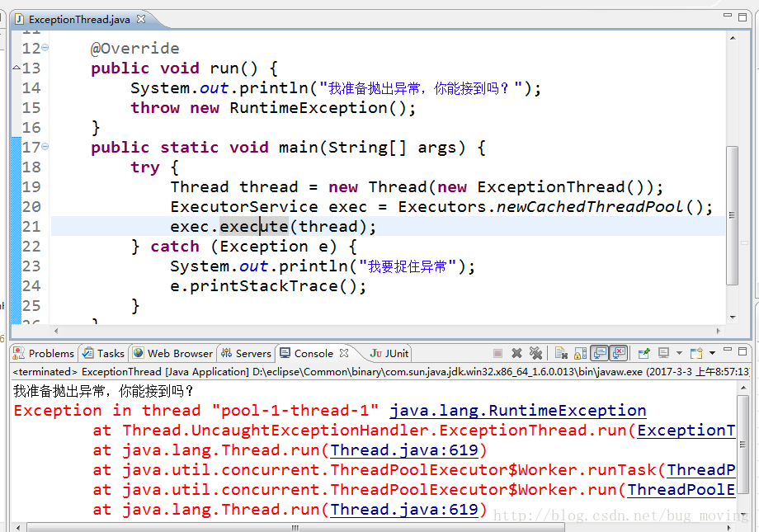
Task: Toggle Show Console on standard error change
Action: point(619,353)
